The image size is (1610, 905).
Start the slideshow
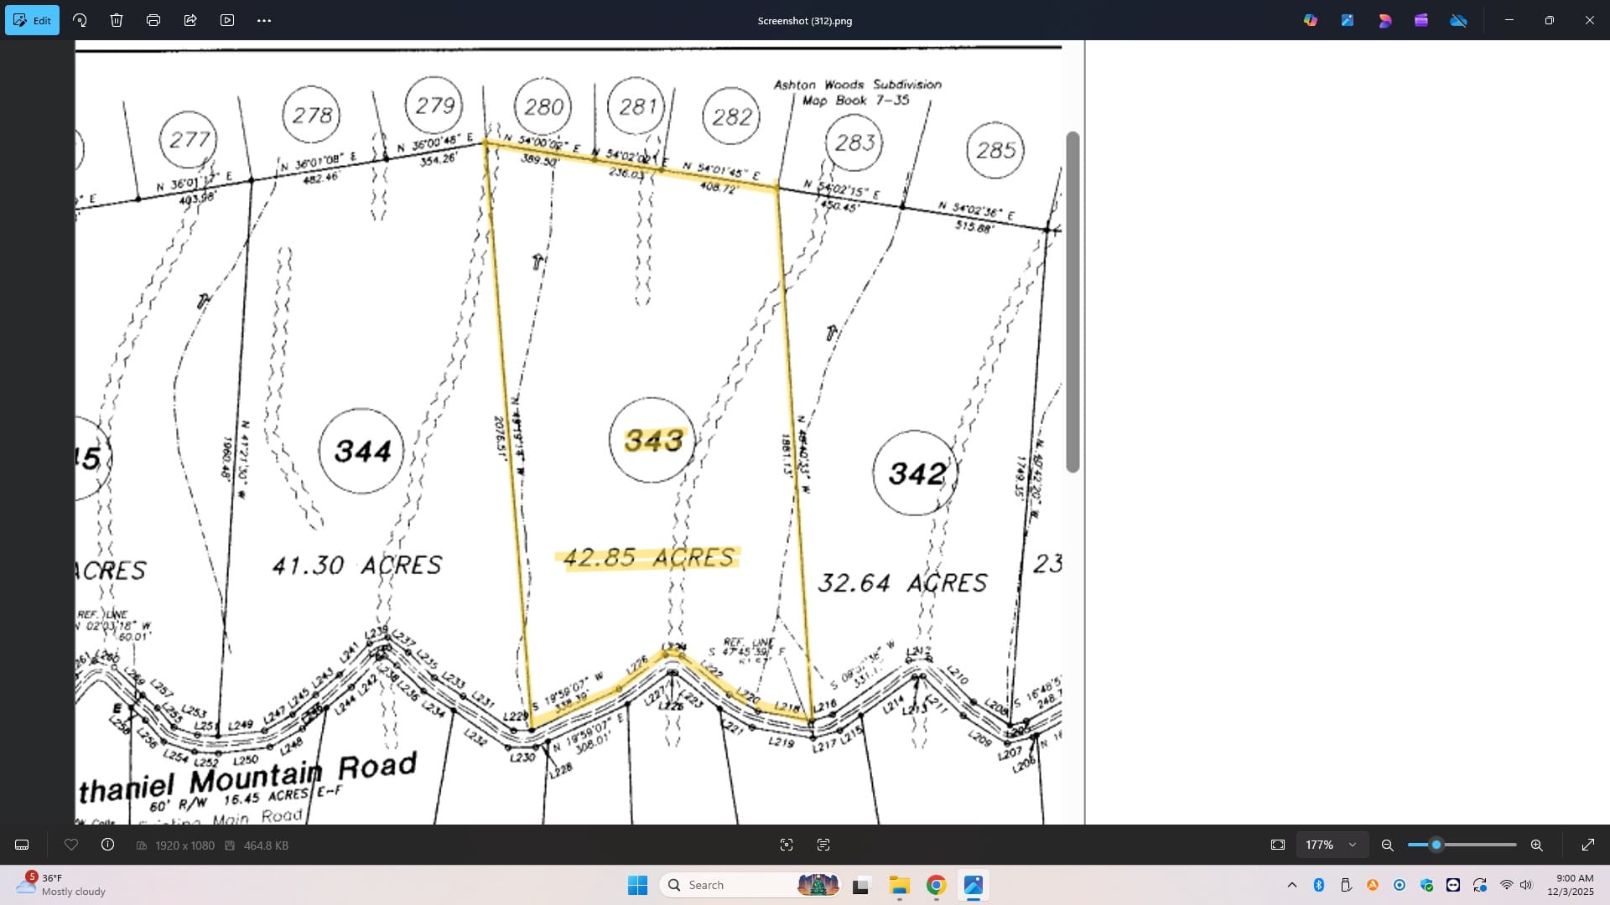(227, 20)
